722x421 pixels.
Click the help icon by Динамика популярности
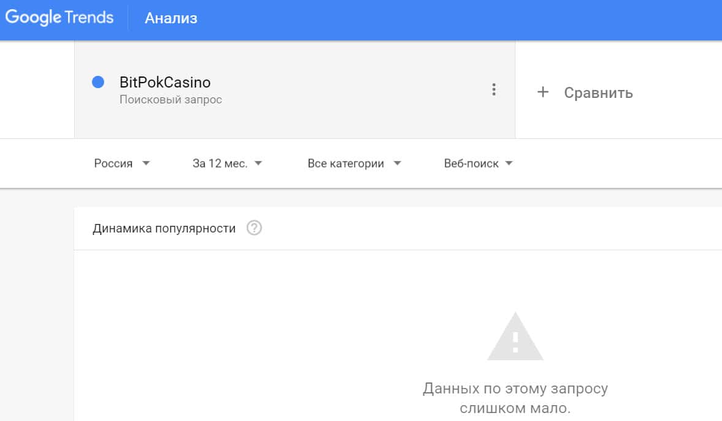[x=254, y=228]
